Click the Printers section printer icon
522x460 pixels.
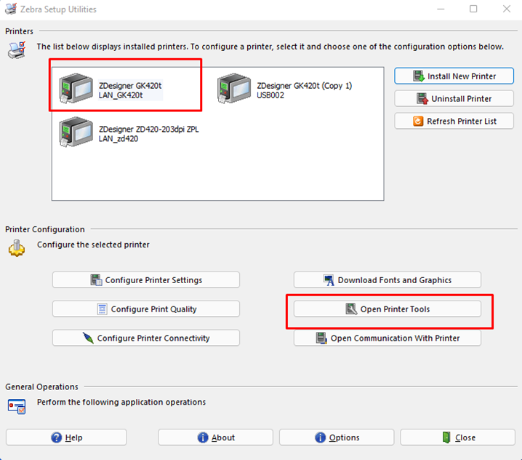coord(17,50)
